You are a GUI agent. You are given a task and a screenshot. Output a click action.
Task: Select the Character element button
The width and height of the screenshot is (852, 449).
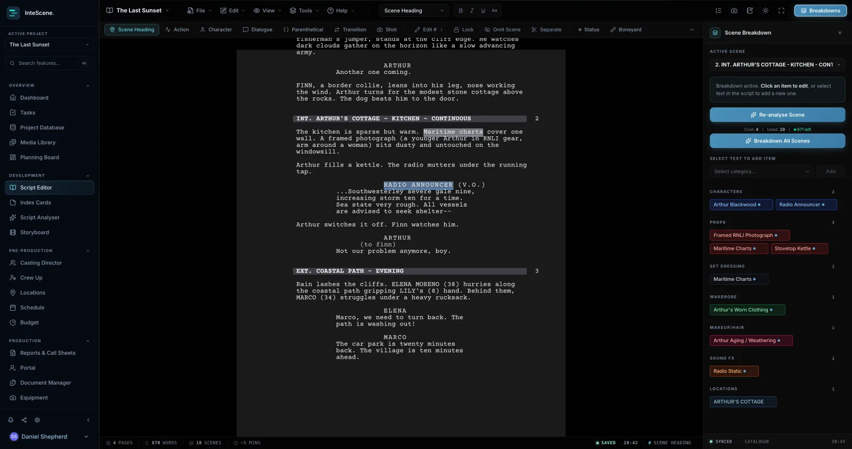tap(216, 30)
